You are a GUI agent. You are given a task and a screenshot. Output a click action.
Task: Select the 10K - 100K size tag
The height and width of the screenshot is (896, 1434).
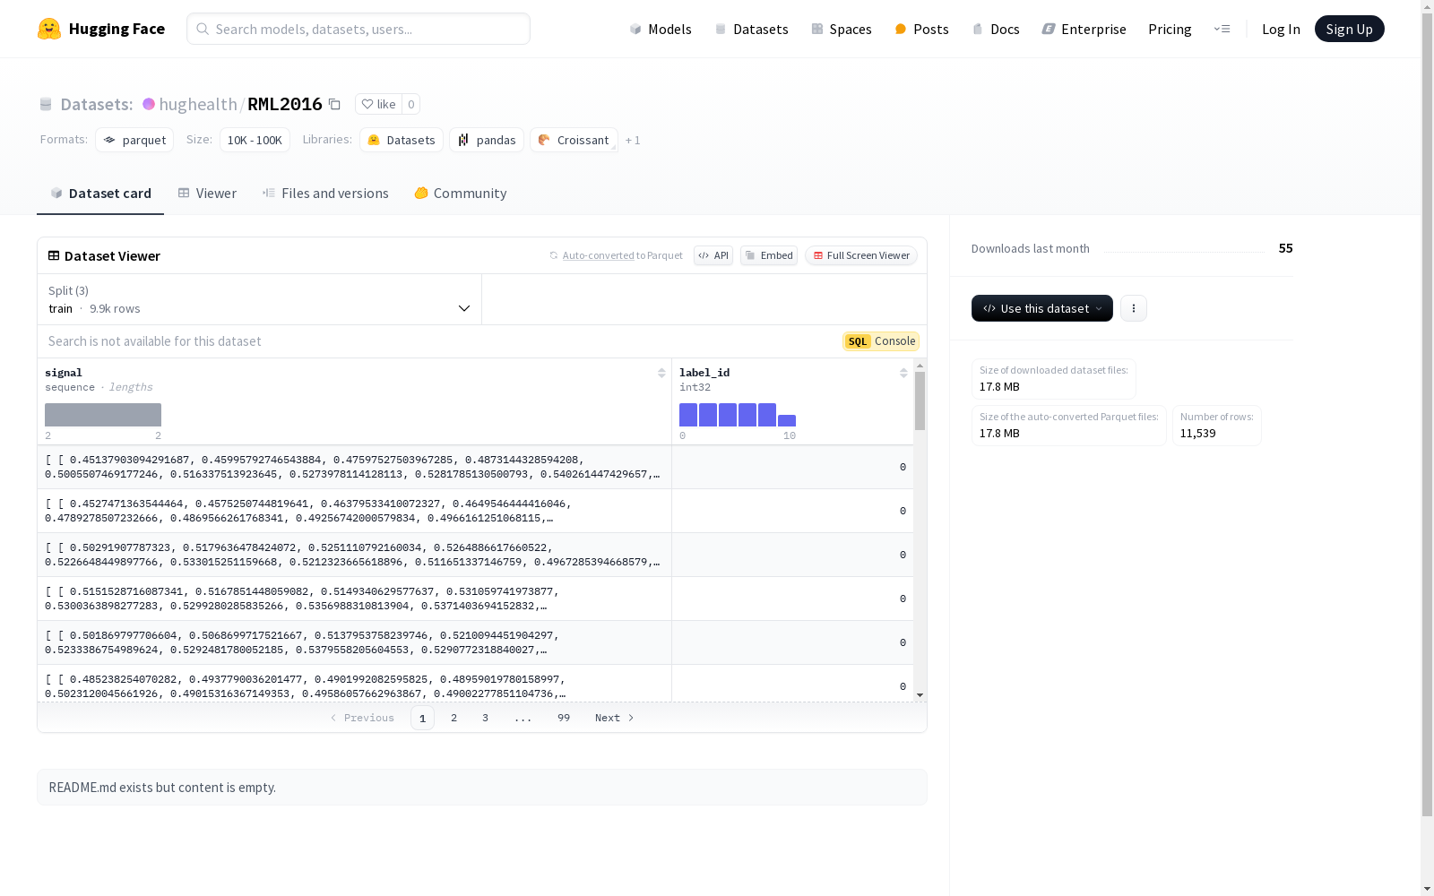click(x=255, y=140)
